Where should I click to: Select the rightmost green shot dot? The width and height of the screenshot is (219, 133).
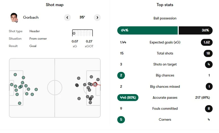[36, 90]
